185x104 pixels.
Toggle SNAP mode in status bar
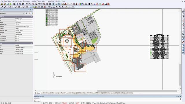(x=45, y=103)
